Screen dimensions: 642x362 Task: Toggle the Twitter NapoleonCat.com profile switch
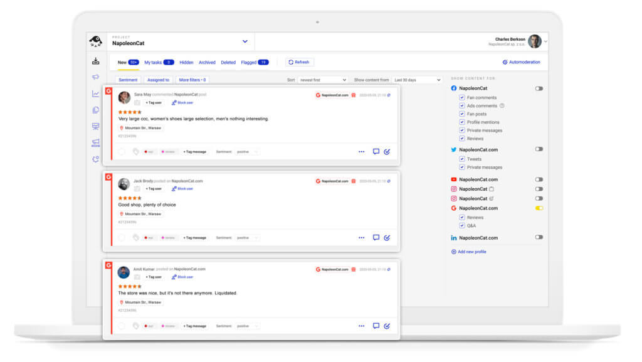coord(539,149)
